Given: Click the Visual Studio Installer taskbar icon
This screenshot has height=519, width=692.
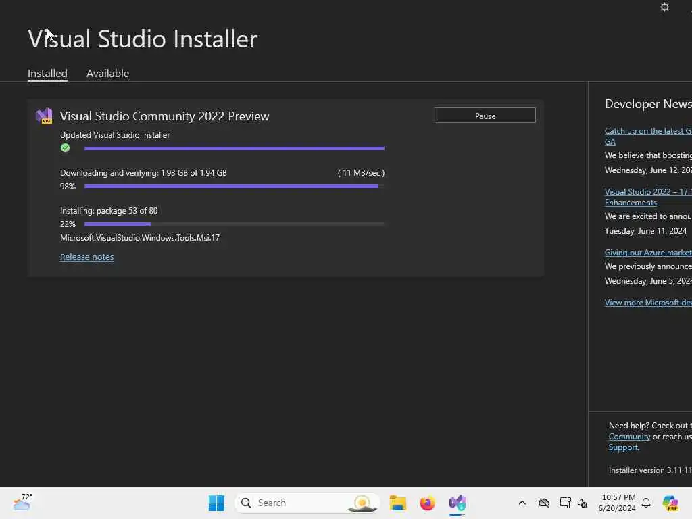Looking at the screenshot, I should [x=458, y=503].
